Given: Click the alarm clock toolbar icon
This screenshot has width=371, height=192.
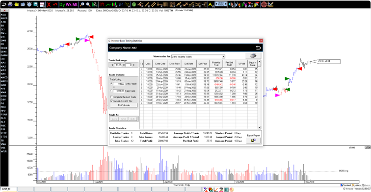Looking at the screenshot, I should point(29,4).
